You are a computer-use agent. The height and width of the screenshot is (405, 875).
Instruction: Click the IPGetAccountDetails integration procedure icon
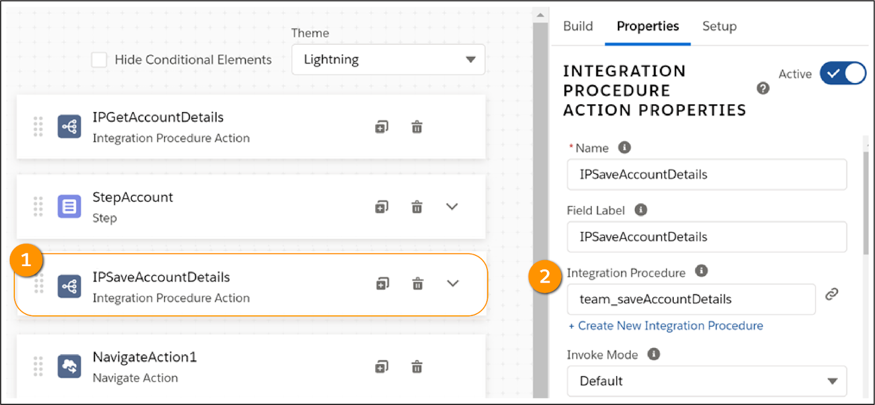coord(69,127)
